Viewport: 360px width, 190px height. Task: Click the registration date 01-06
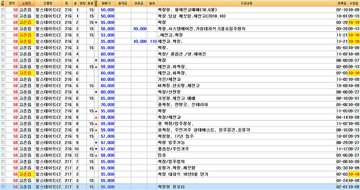[342, 105]
